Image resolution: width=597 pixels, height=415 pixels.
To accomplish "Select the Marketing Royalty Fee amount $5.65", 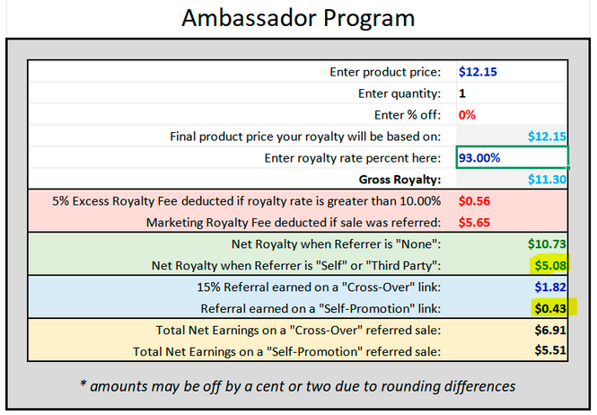I will point(512,222).
